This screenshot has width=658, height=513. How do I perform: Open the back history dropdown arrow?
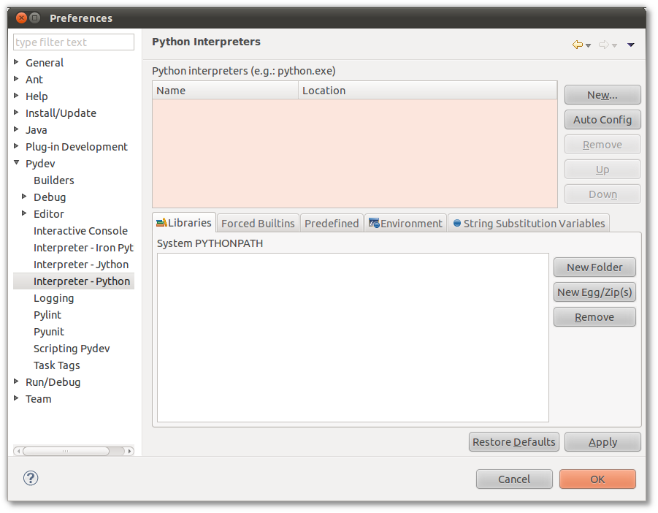click(589, 45)
